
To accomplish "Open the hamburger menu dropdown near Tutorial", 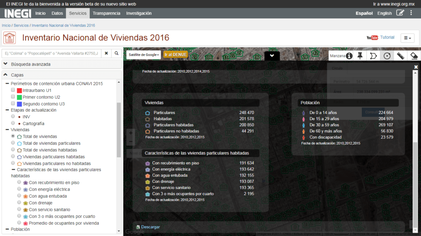I will click(407, 38).
